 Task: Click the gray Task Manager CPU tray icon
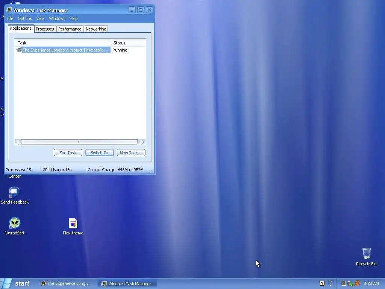click(x=344, y=283)
